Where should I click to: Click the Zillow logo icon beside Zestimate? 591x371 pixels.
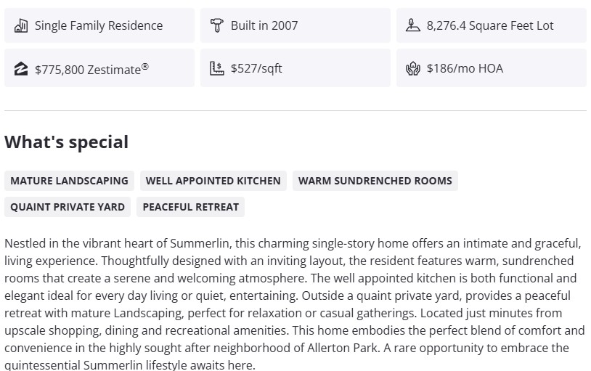point(21,69)
